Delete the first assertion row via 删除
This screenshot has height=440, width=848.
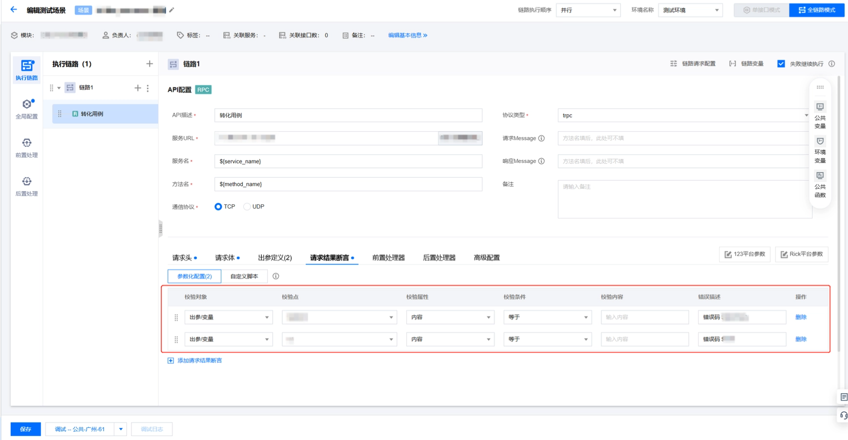(801, 318)
